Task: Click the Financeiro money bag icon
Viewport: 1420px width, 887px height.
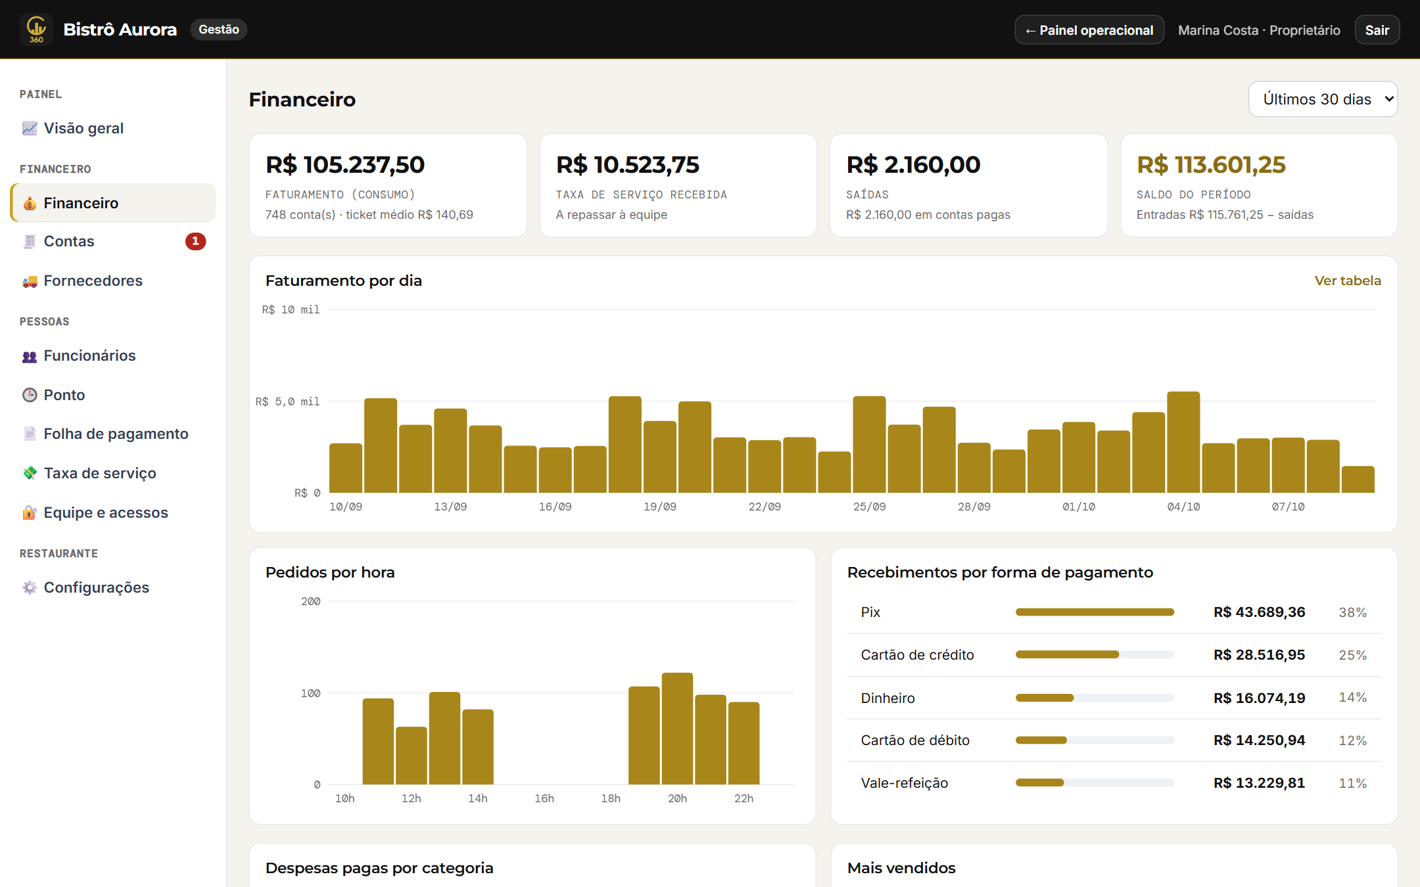Action: 30,203
